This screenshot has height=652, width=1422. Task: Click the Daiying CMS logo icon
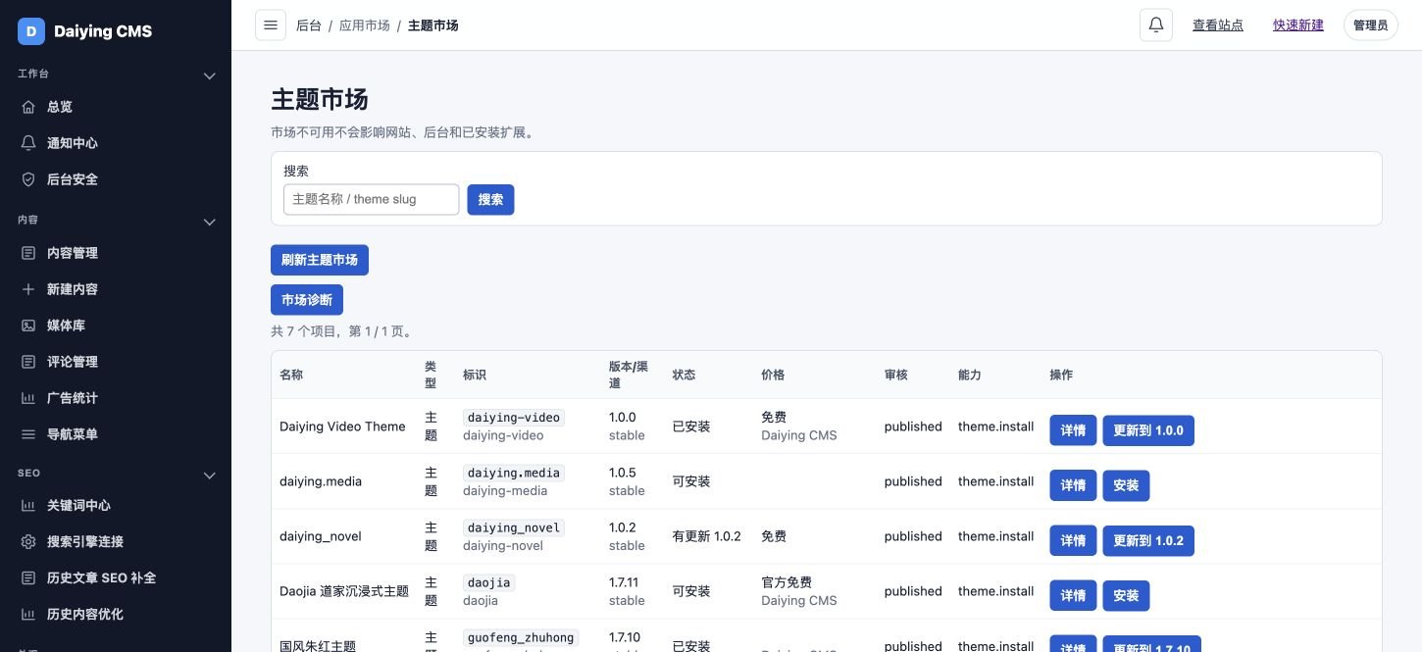click(31, 31)
